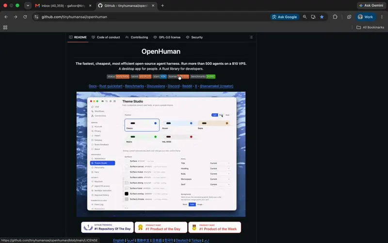
Task: Click the OpenHuman heading text
Action: click(x=161, y=51)
